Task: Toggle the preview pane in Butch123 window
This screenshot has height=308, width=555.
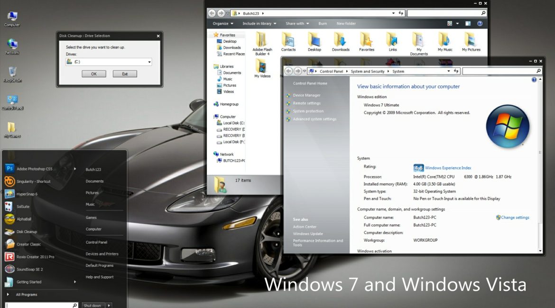Action: (x=468, y=24)
